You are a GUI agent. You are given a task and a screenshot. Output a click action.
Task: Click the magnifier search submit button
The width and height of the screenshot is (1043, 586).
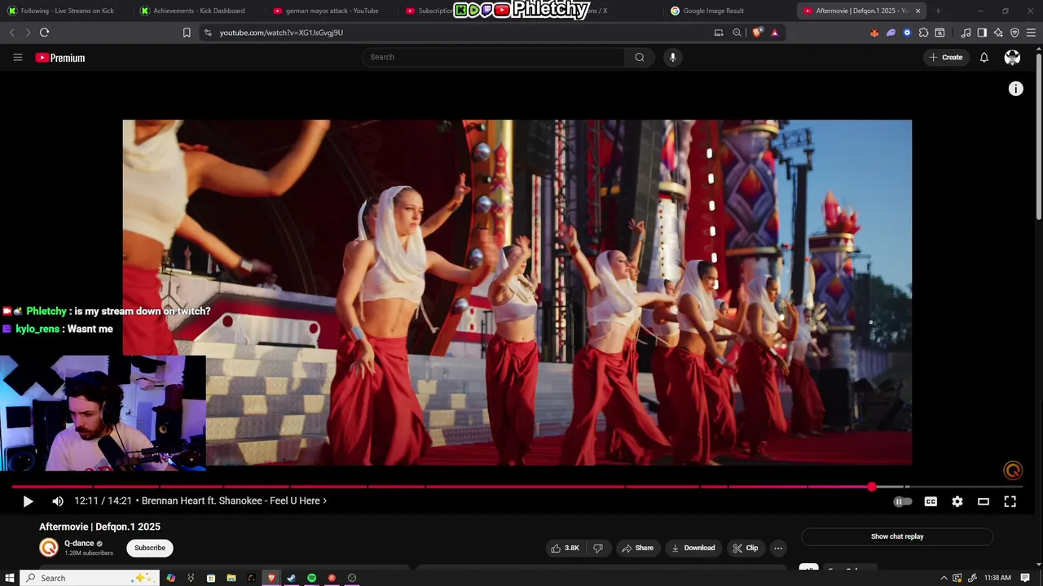pyautogui.click(x=640, y=57)
